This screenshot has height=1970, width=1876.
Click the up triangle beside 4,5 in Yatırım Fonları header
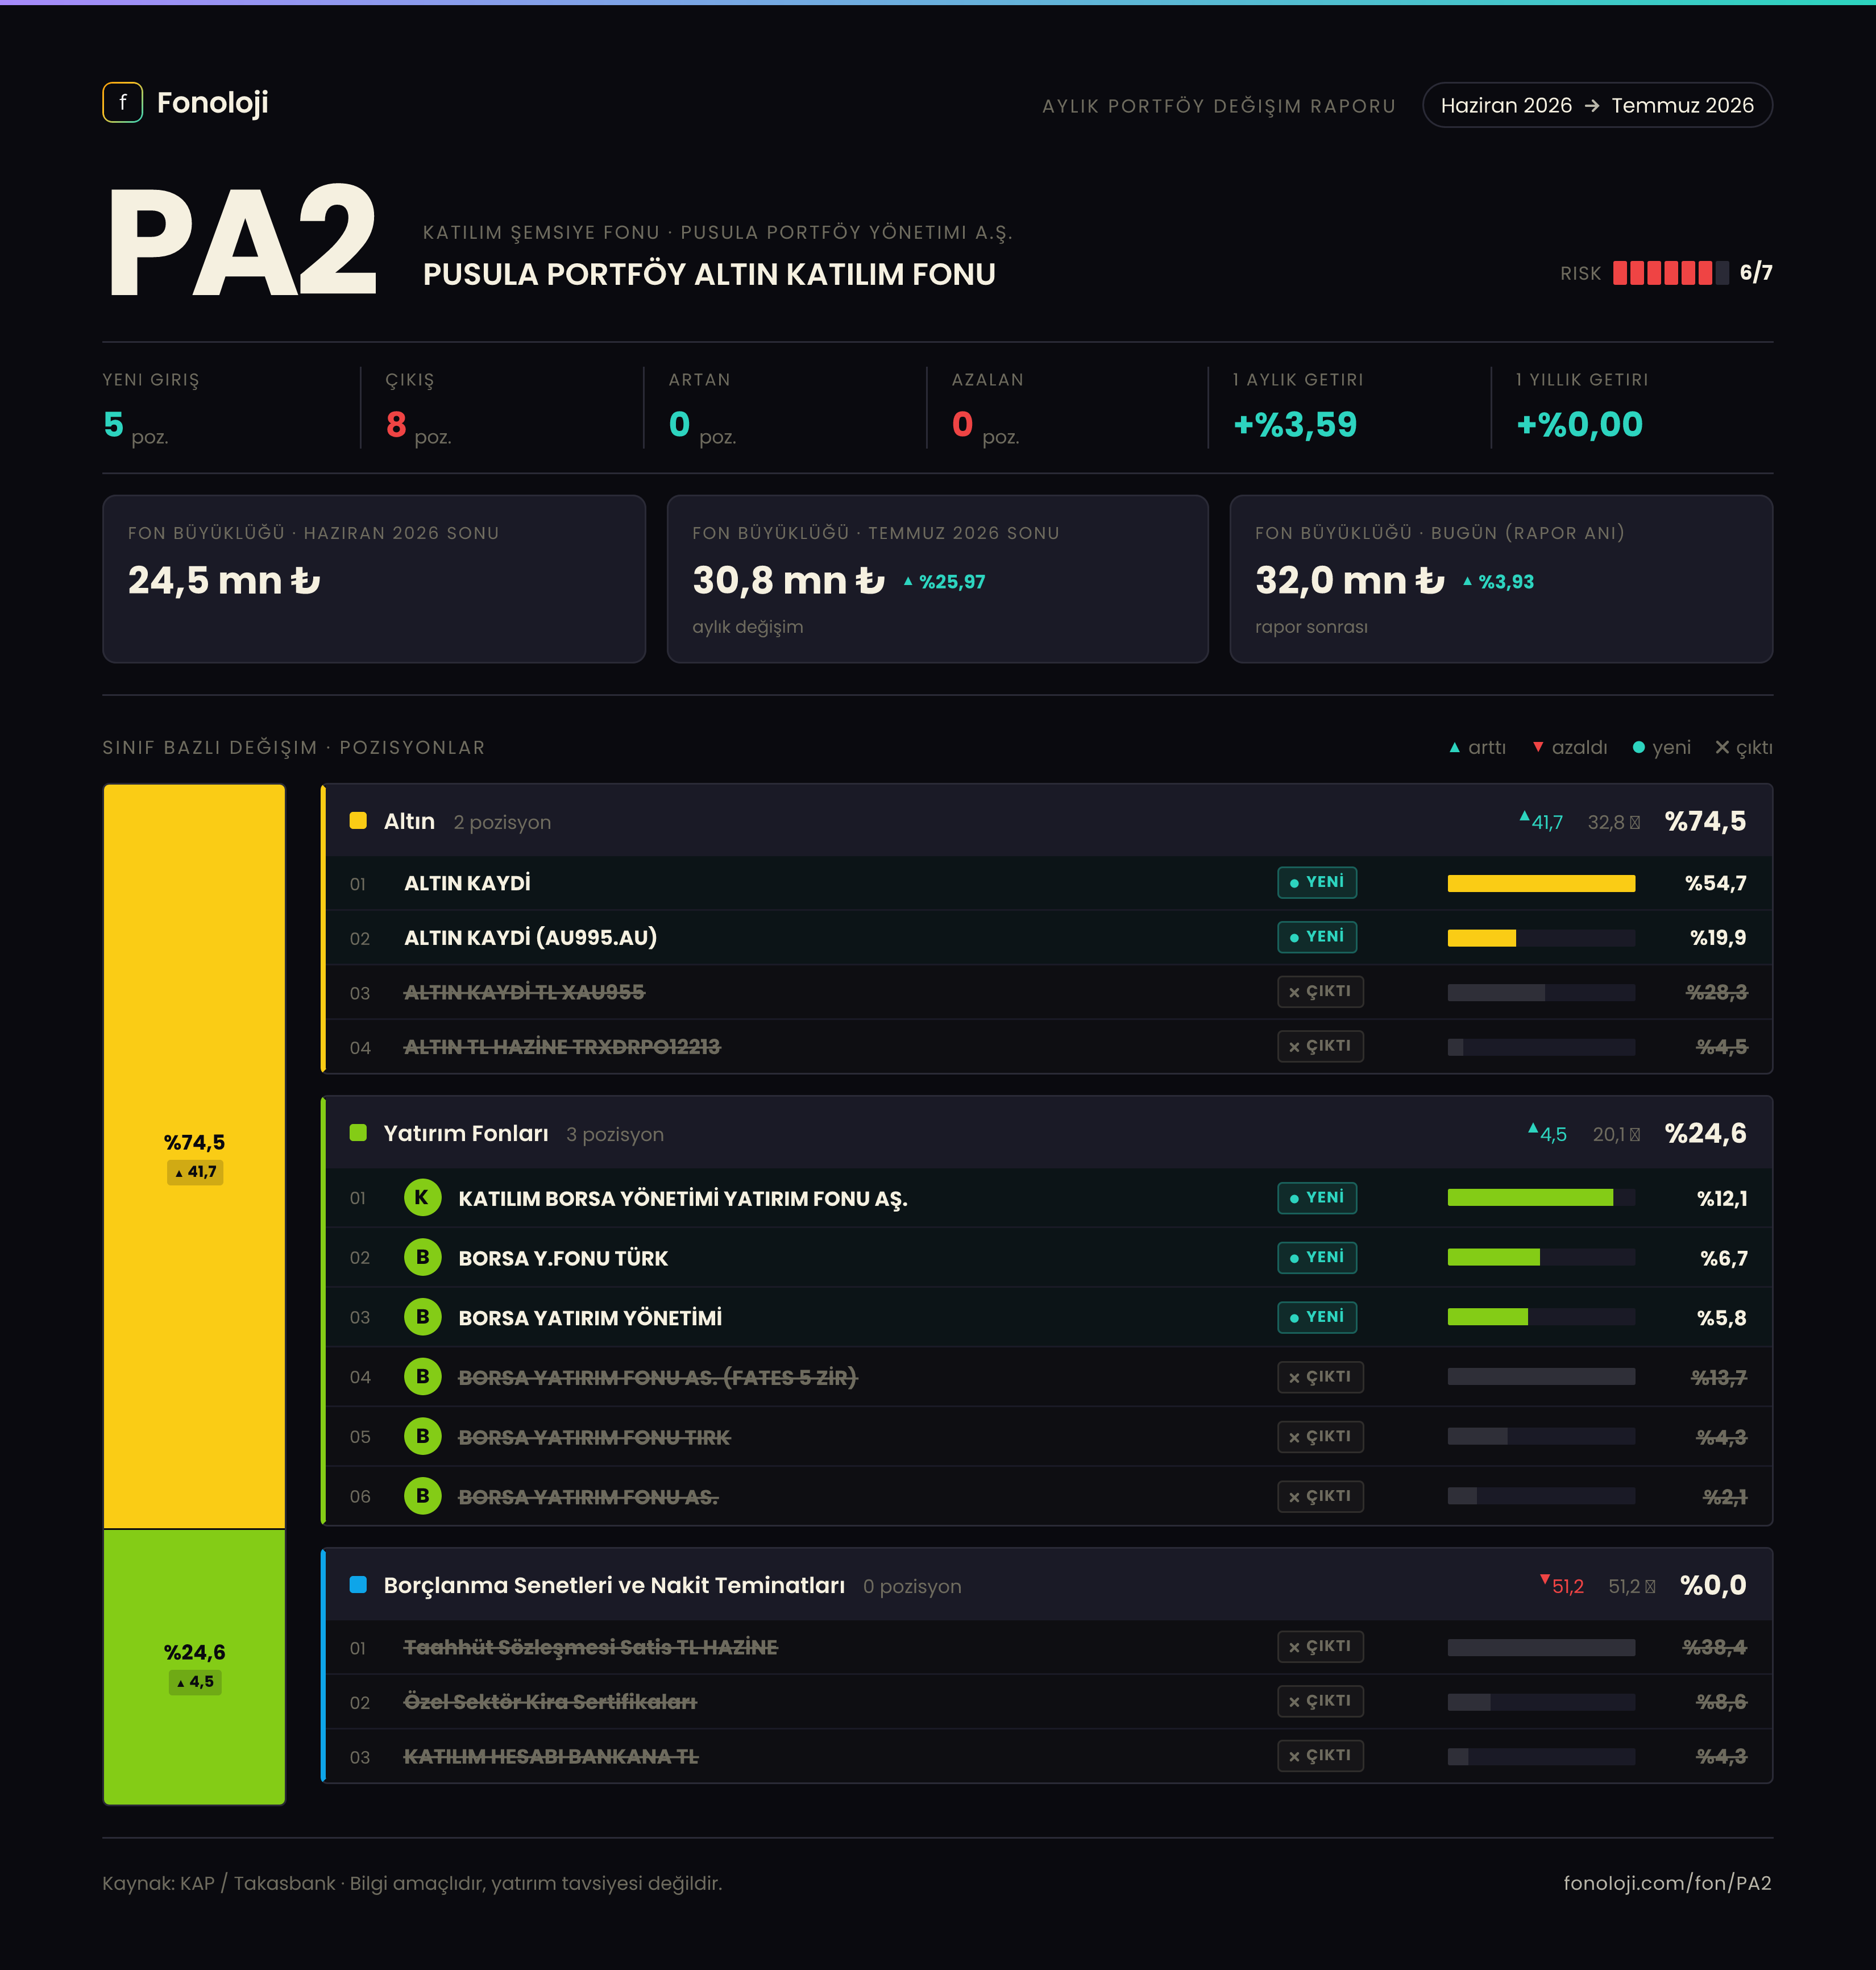click(1533, 1129)
